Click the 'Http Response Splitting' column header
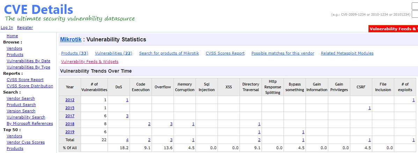 click(x=273, y=87)
